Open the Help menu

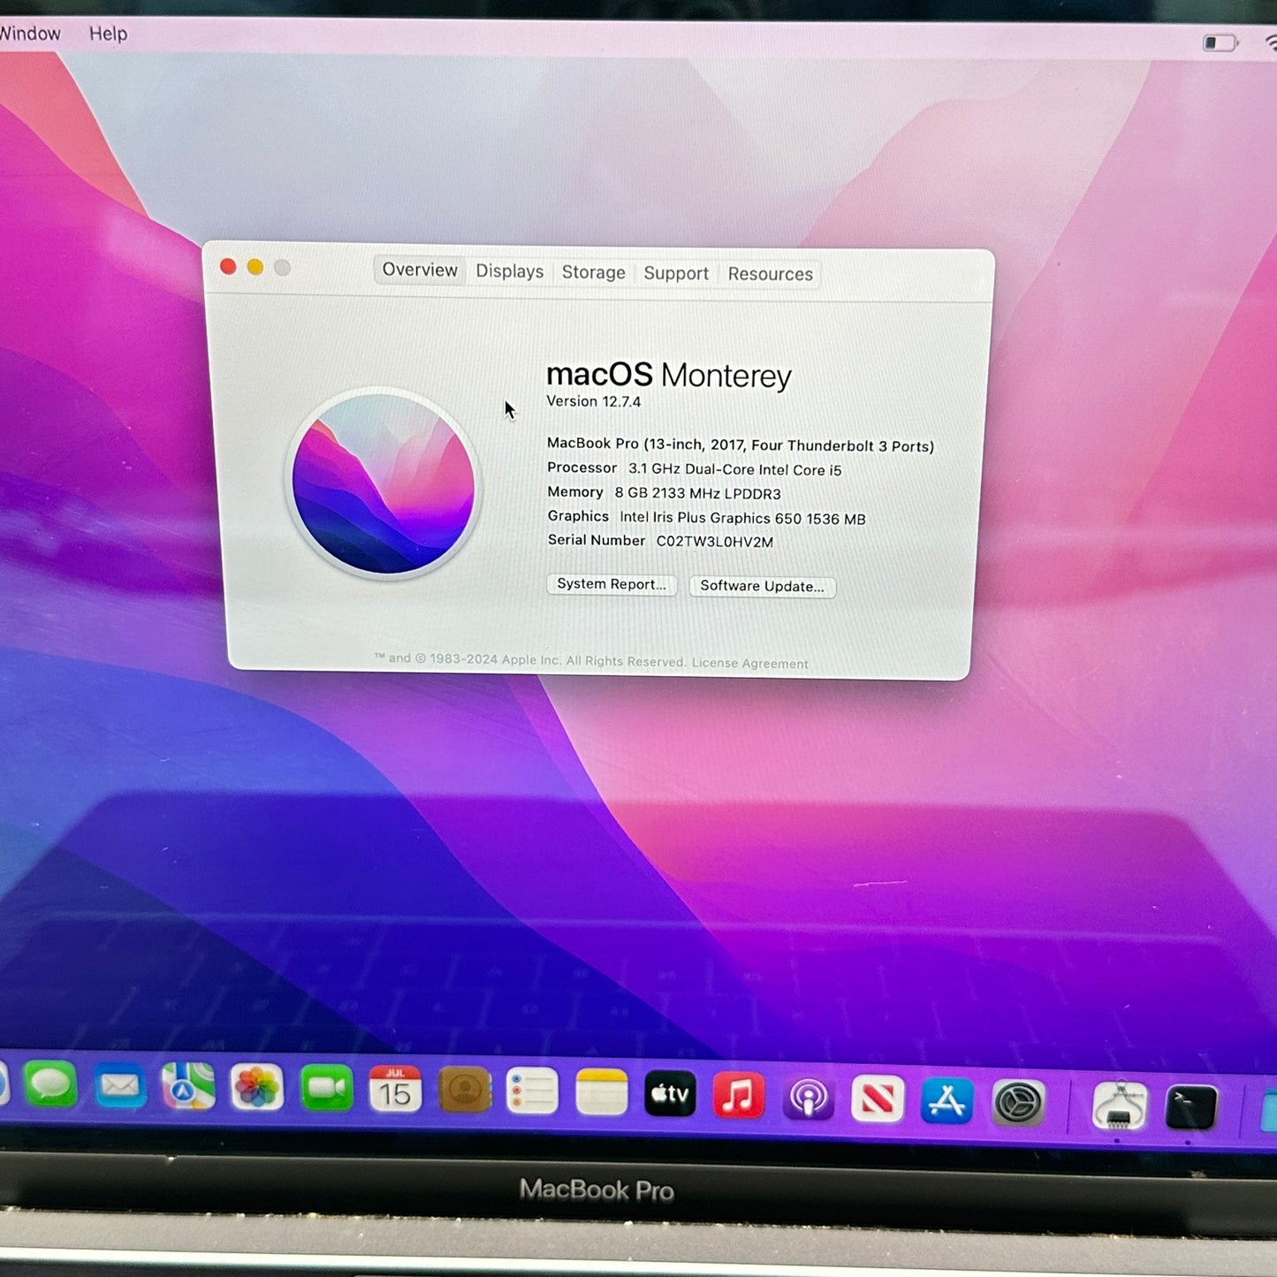click(108, 34)
